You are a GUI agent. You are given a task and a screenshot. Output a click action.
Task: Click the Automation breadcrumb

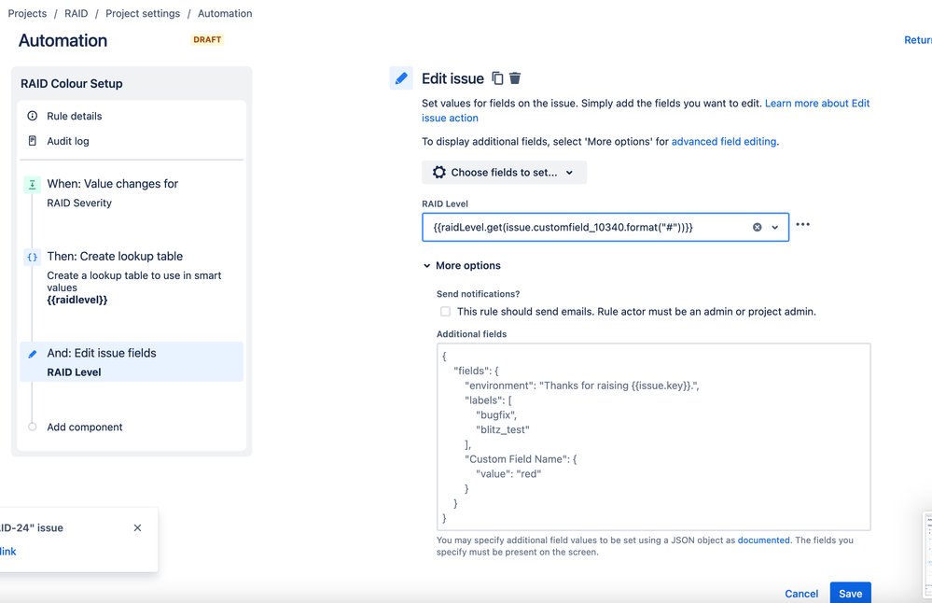pos(225,13)
